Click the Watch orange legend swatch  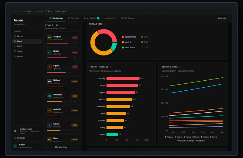tap(123, 42)
